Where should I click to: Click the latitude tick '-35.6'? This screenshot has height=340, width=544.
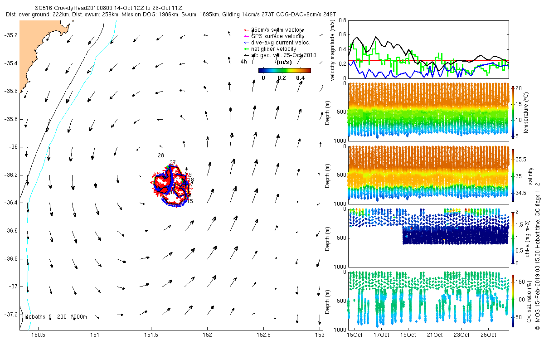pos(10,91)
